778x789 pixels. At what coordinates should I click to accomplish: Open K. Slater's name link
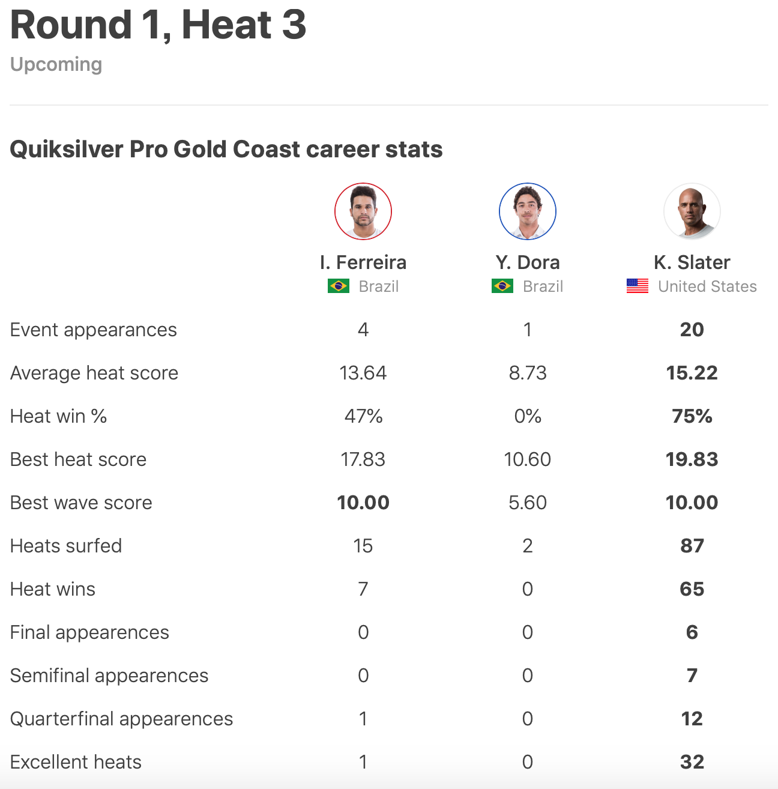(x=692, y=262)
